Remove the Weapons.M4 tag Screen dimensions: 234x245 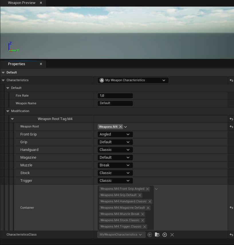(121, 127)
